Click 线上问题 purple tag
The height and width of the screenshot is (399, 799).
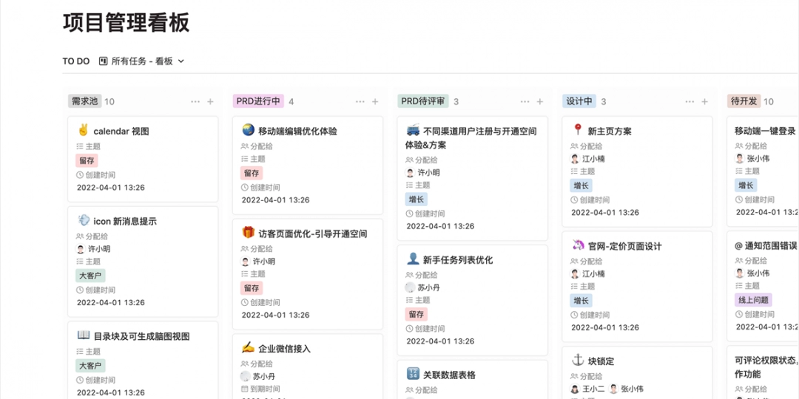753,300
